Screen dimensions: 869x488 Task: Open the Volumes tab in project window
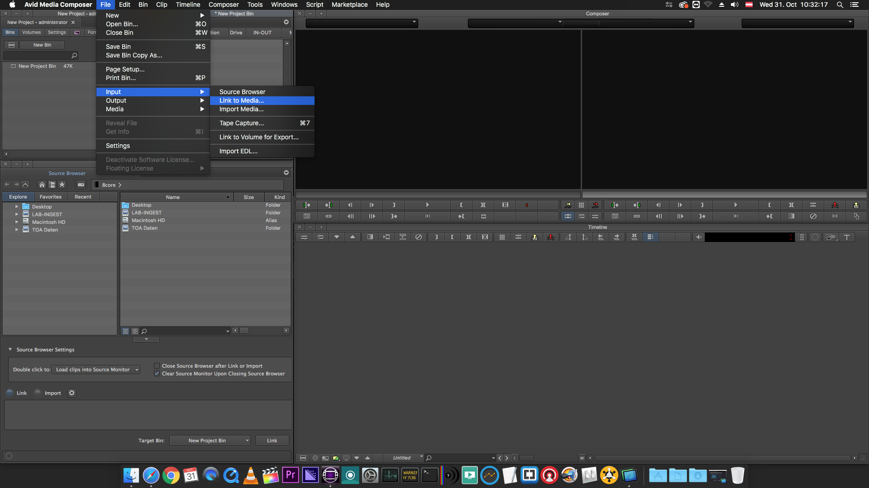[x=31, y=33]
